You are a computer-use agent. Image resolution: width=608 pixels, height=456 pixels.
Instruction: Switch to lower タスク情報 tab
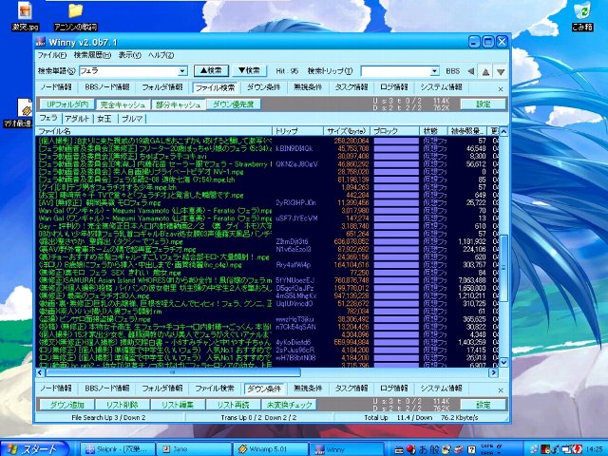point(351,389)
